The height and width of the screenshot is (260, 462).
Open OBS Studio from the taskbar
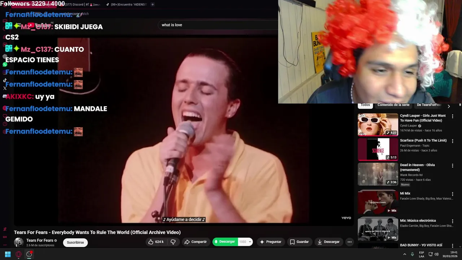pos(29,254)
